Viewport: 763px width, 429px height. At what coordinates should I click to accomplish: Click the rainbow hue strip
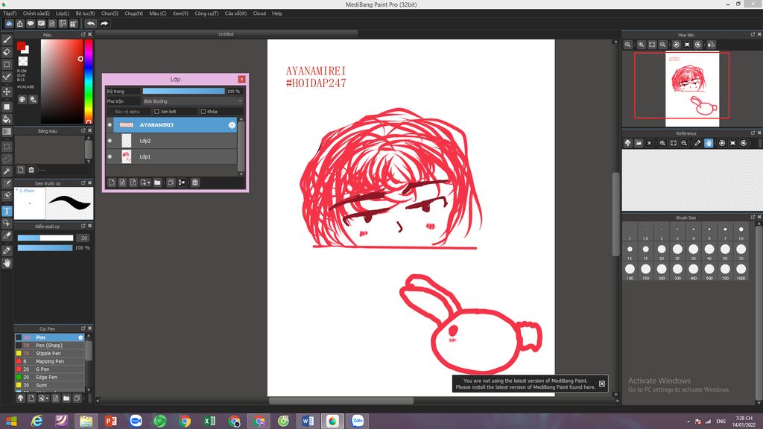click(x=89, y=82)
